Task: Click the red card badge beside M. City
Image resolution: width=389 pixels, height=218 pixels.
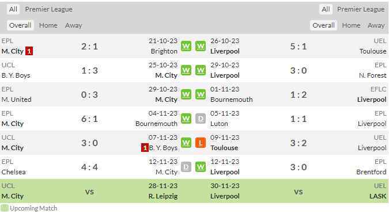Action: pyautogui.click(x=29, y=51)
